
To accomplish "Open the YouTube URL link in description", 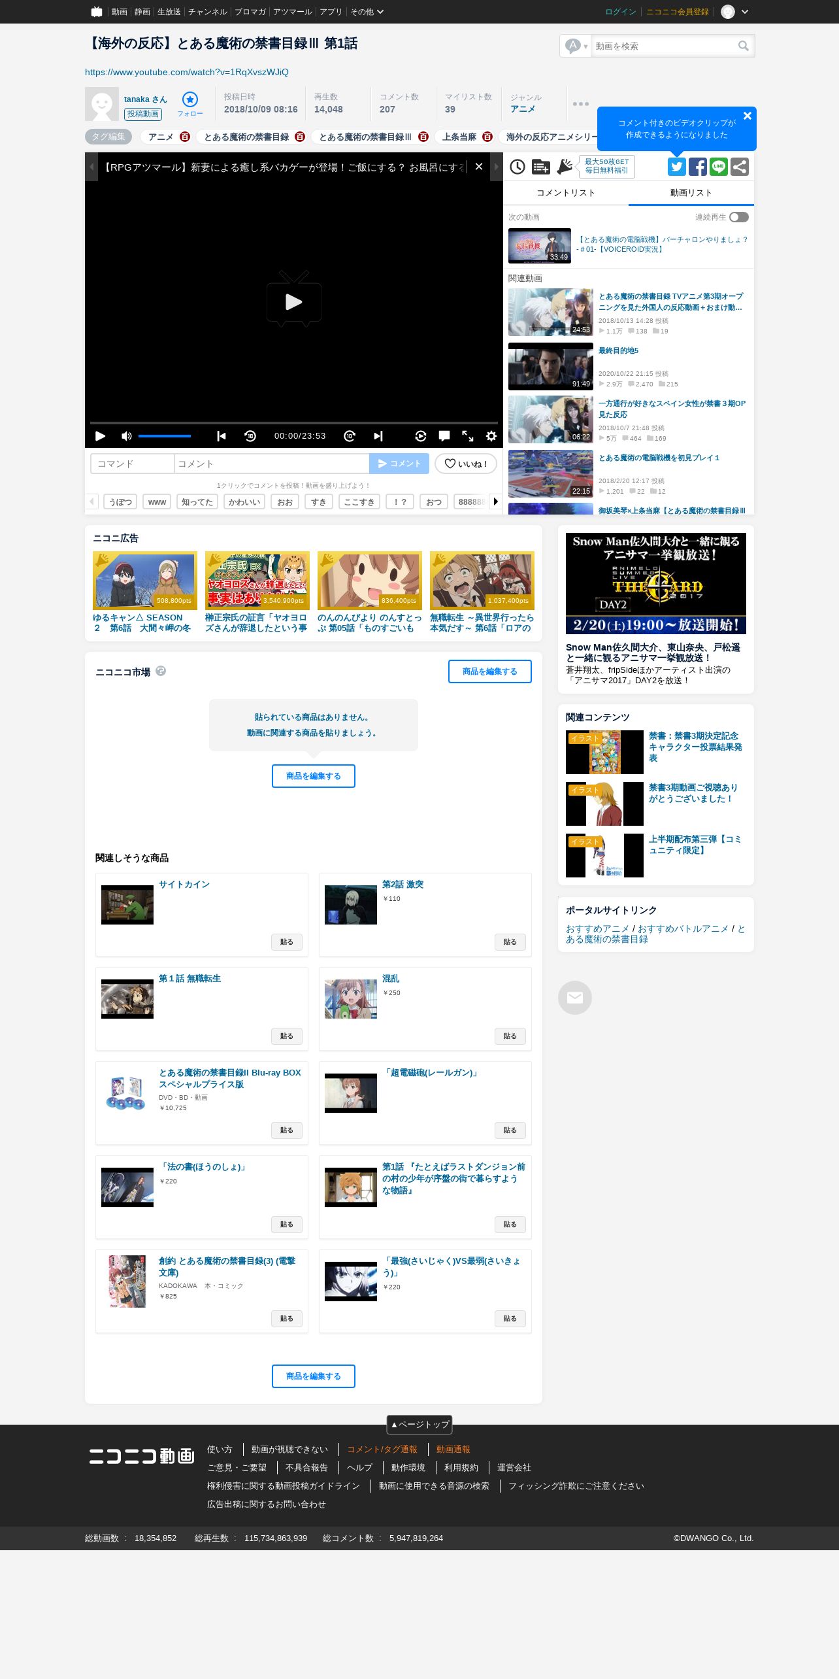I will [x=187, y=72].
